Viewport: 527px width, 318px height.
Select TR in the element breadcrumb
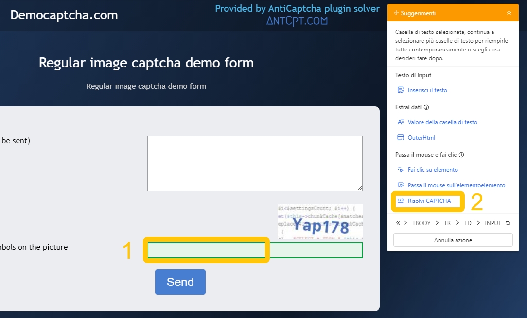pos(447,223)
